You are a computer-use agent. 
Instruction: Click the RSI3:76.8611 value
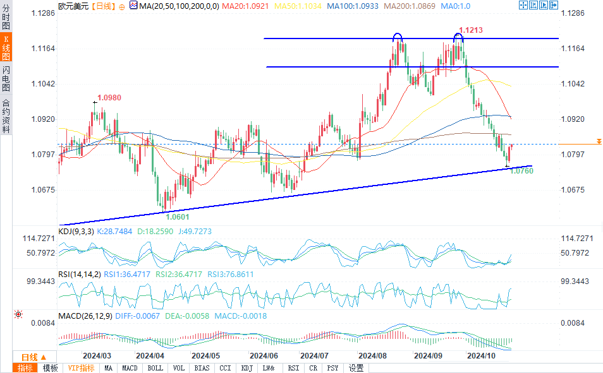(230, 275)
